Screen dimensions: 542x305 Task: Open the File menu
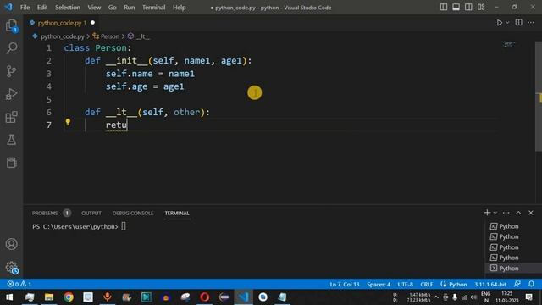25,8
